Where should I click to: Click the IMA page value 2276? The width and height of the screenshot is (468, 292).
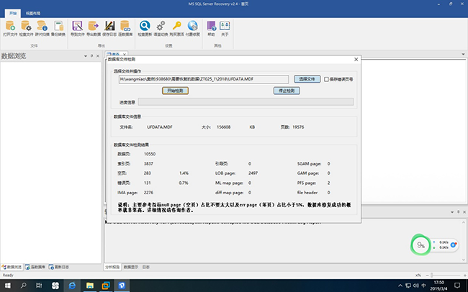point(148,192)
